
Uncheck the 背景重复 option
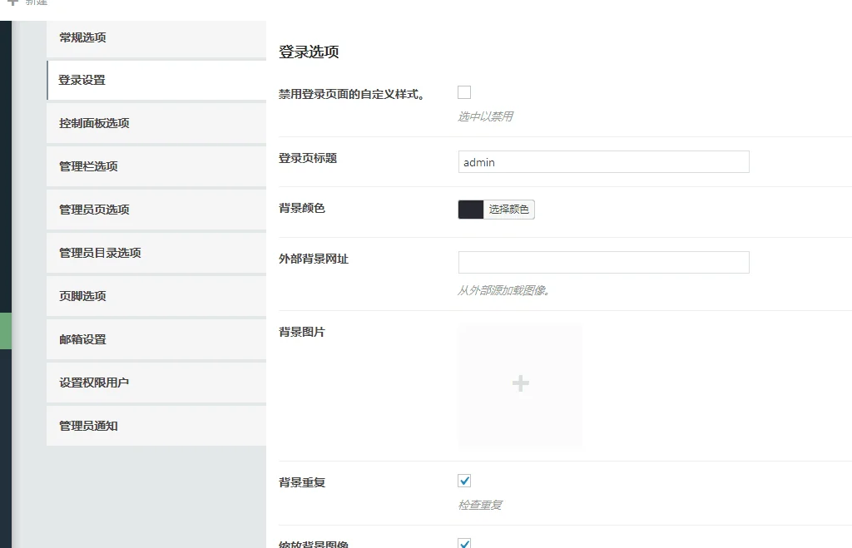click(463, 480)
